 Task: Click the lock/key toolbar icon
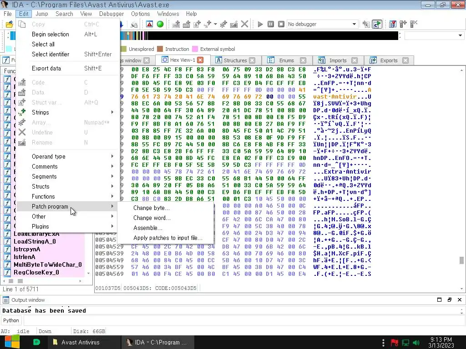point(134,25)
